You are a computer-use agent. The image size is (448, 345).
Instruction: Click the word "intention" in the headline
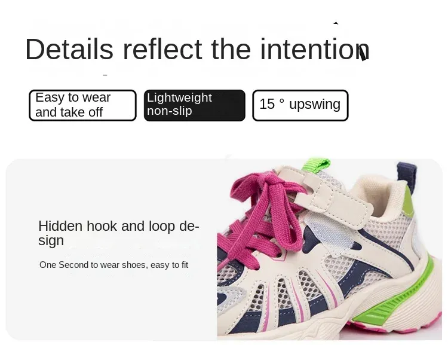point(315,49)
